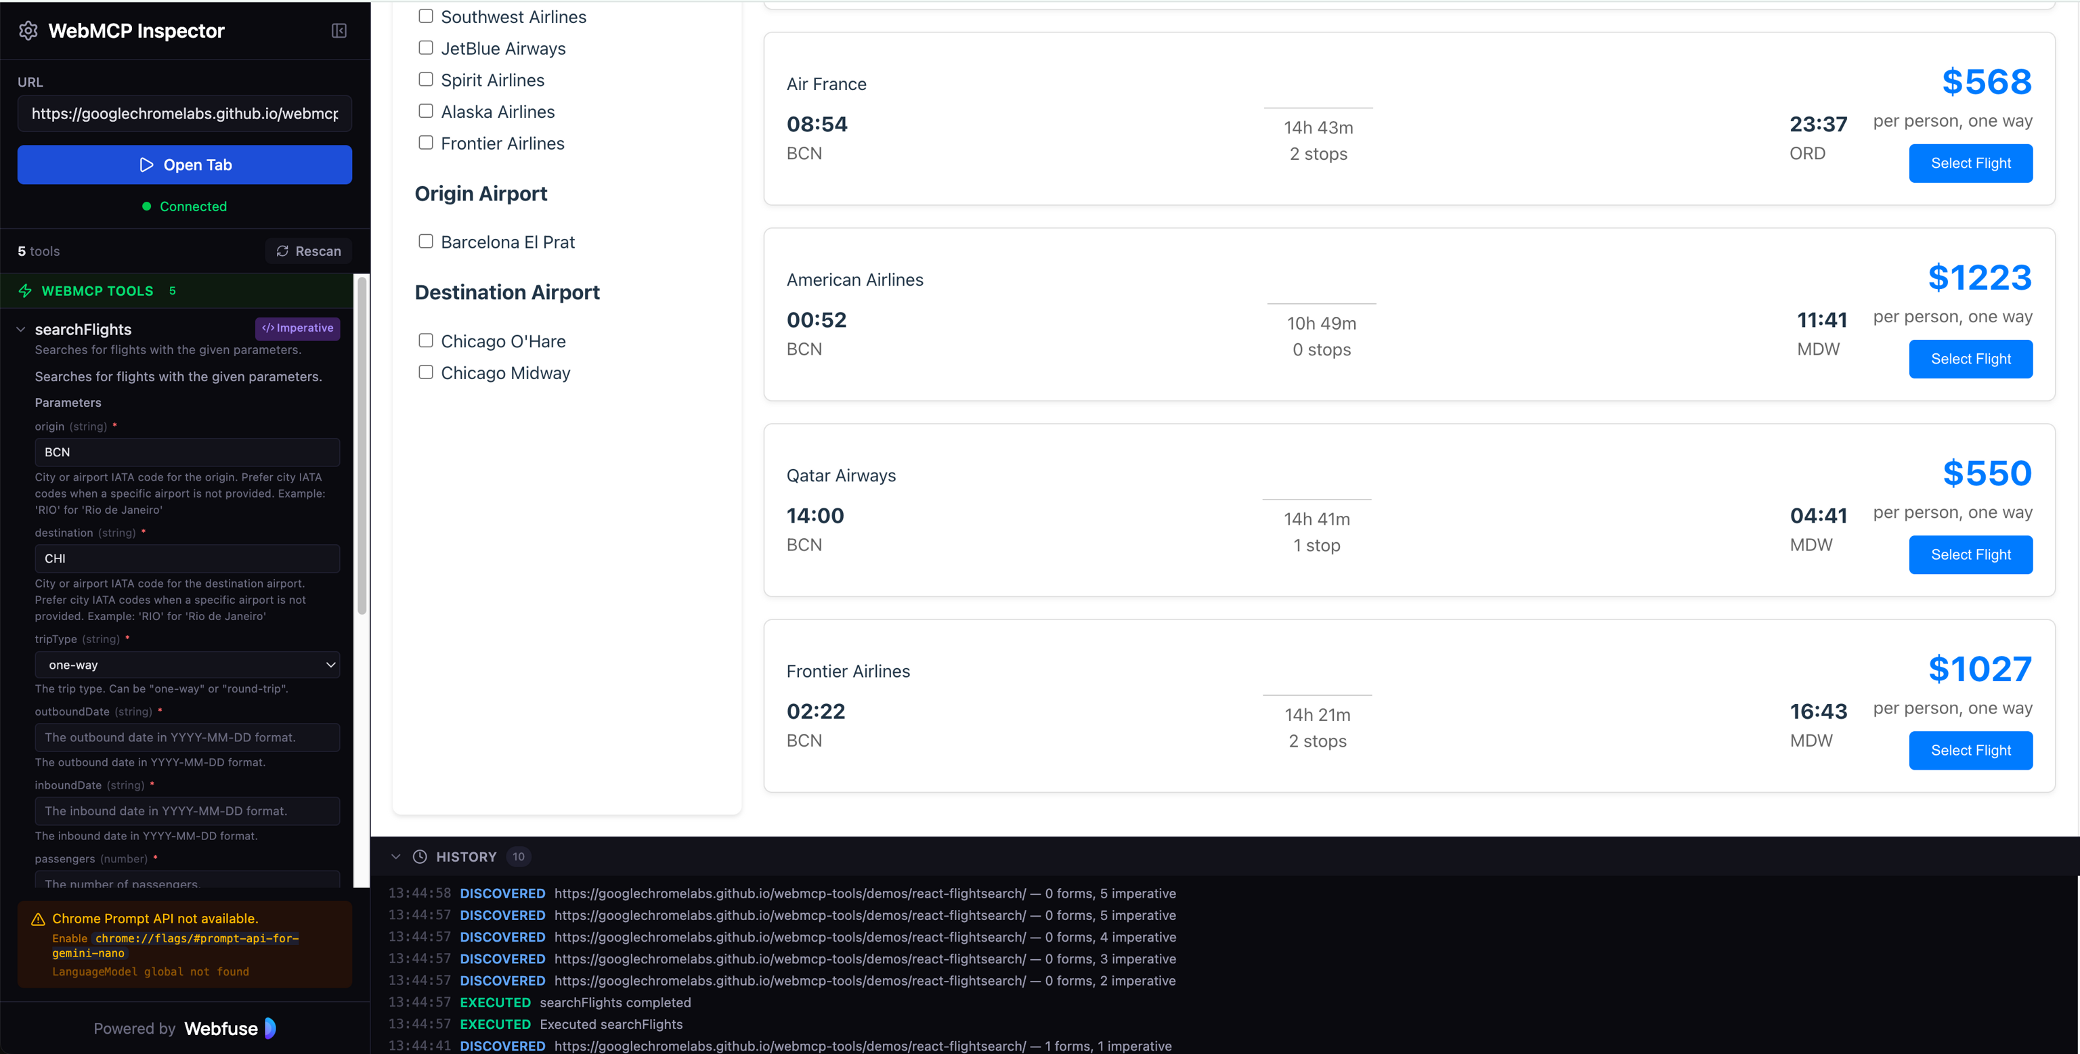Image resolution: width=2080 pixels, height=1054 pixels.
Task: Check the Spirit Airlines filter
Action: tap(425, 79)
